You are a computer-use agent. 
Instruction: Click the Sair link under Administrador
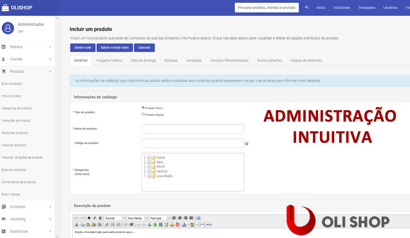(21, 31)
